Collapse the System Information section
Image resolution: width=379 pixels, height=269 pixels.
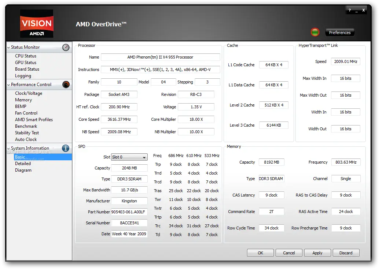click(x=9, y=148)
